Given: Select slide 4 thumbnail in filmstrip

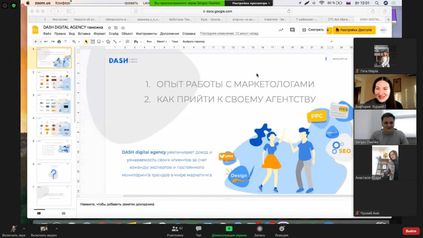Looking at the screenshot, I should (54, 126).
